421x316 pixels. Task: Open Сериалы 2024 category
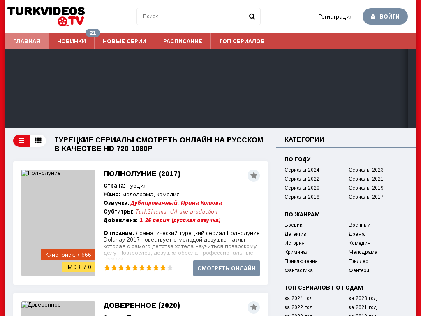click(x=302, y=170)
